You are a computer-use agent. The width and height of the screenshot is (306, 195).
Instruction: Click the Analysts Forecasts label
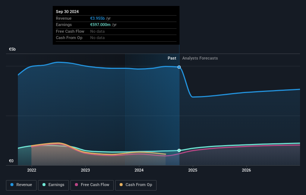point(200,58)
